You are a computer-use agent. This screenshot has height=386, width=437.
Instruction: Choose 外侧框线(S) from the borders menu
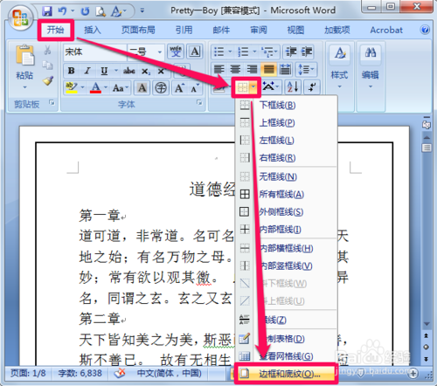(281, 212)
